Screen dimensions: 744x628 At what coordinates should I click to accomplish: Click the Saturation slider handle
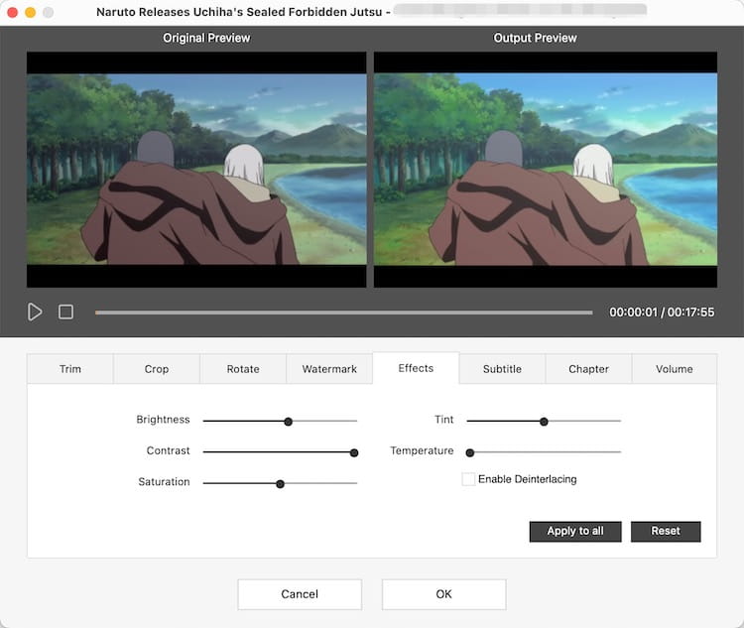click(x=280, y=484)
